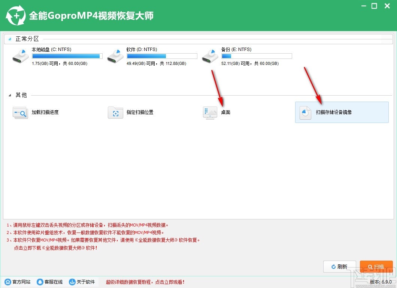This screenshot has height=288, width=397.
Task: Click the orange 扫描 scan button
Action: pos(376,267)
